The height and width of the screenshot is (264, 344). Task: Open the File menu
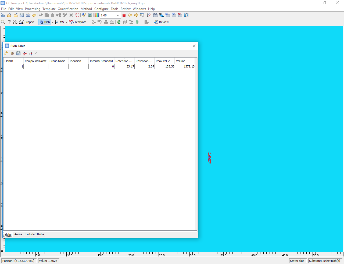tap(3, 9)
